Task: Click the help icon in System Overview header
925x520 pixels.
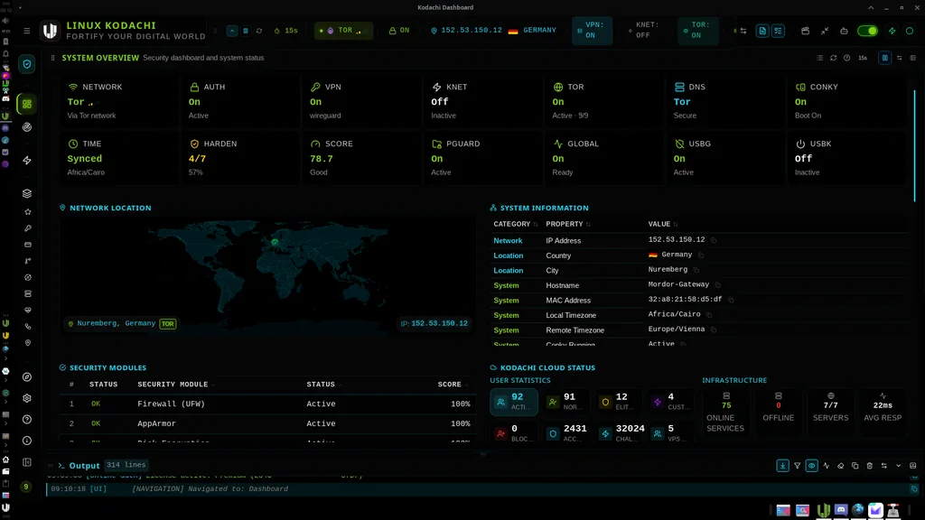Action: [847, 58]
